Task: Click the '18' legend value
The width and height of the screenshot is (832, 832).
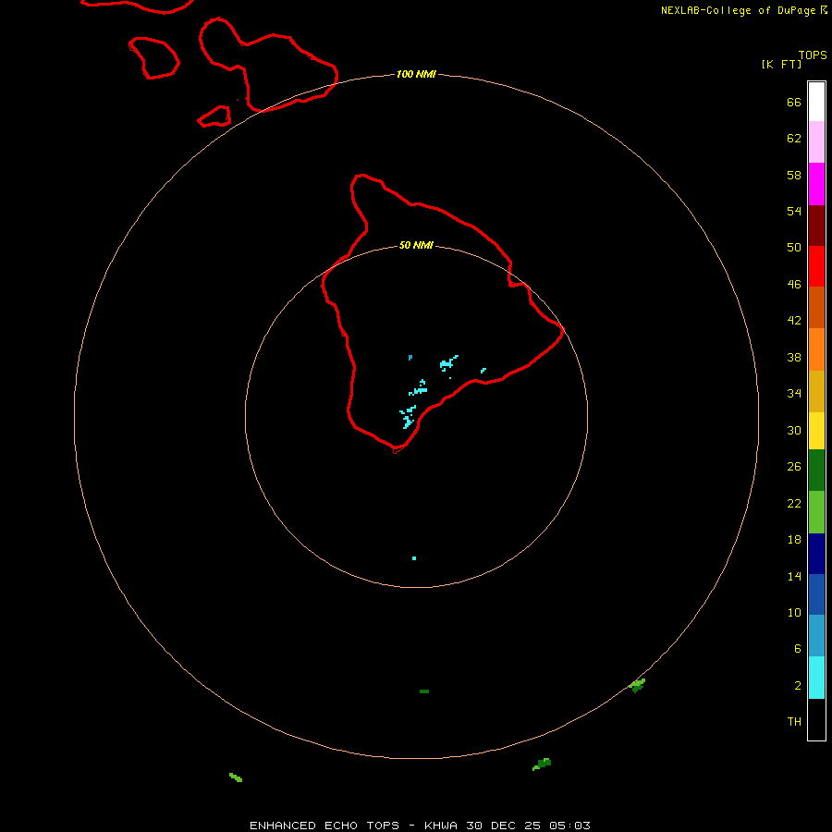Action: click(794, 540)
